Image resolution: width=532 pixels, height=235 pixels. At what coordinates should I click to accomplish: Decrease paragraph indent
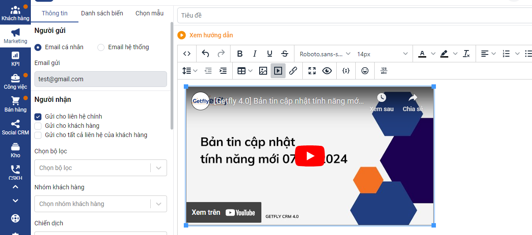208,71
